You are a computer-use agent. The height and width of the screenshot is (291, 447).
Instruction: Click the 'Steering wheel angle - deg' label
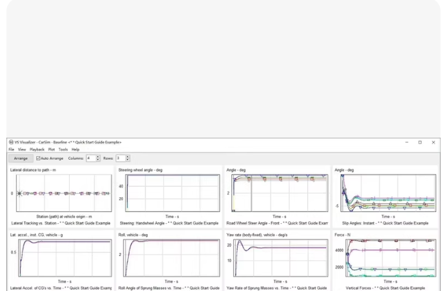140,170
